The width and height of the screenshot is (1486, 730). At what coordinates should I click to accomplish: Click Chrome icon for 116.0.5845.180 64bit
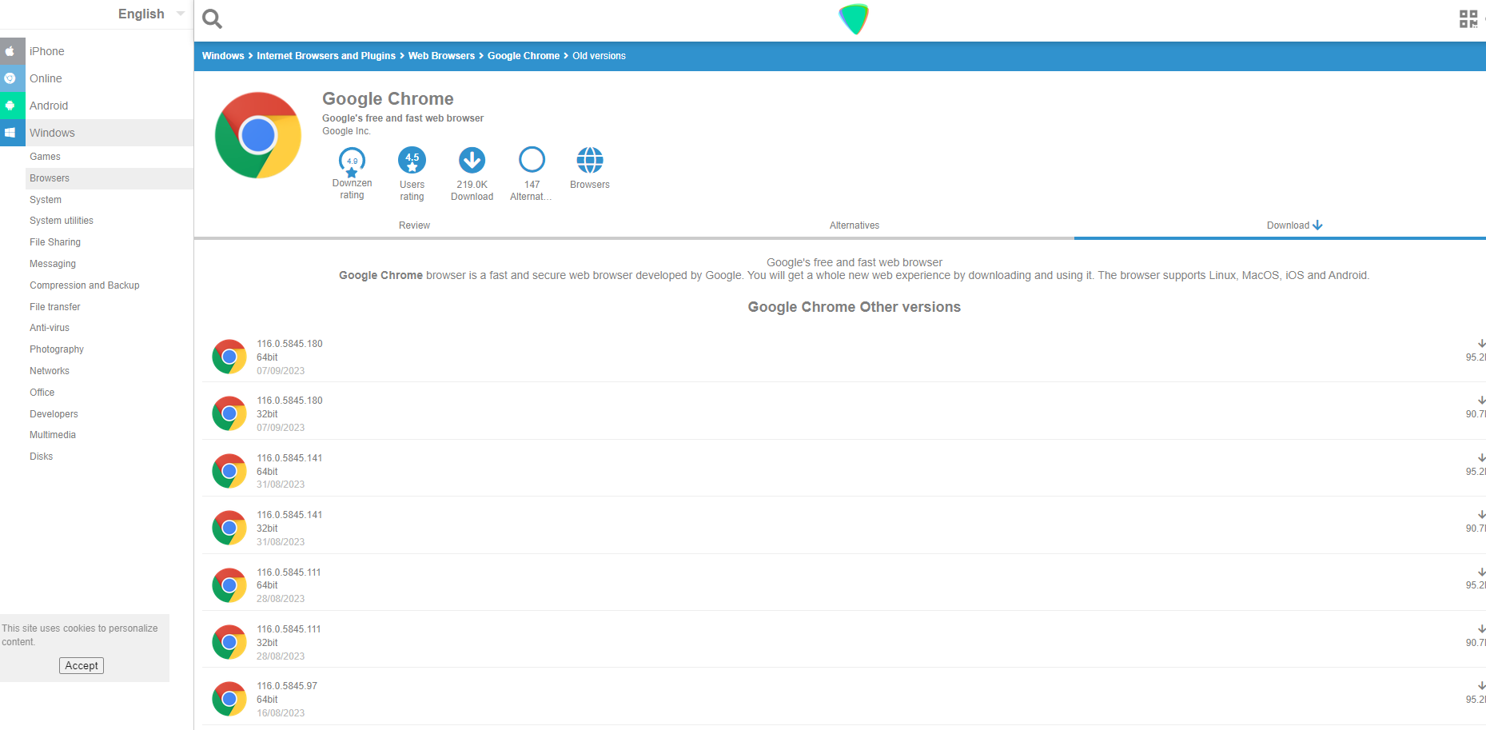pyautogui.click(x=229, y=357)
